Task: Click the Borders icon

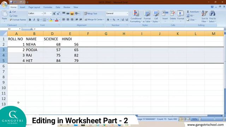Action: 44,20
